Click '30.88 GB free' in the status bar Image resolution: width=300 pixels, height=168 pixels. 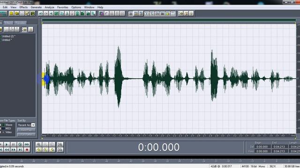click(292, 166)
